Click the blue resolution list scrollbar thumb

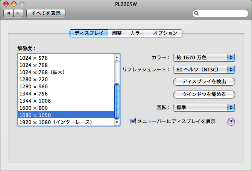[x=117, y=101]
